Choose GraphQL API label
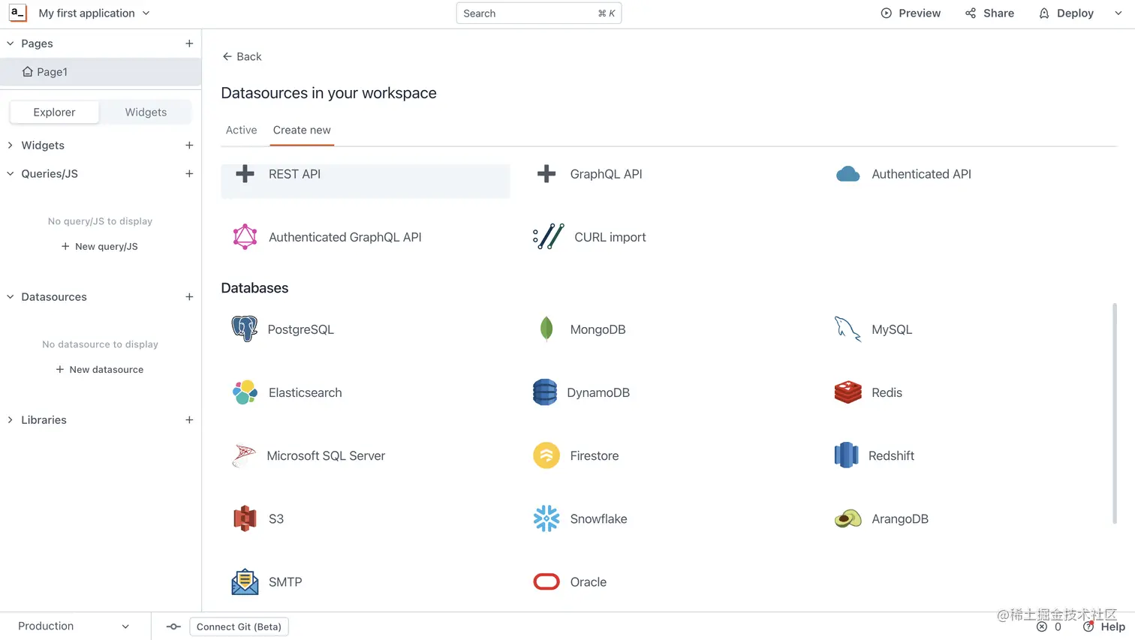Image resolution: width=1135 pixels, height=640 pixels. coord(606,174)
